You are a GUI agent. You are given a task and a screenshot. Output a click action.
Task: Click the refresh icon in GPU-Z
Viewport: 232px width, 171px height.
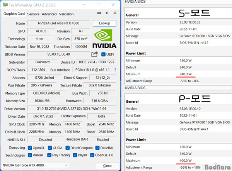107,13
